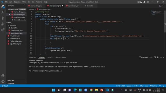Image resolution: width=166 pixels, height=93 pixels.
Task: Open the Run menu
Action: click(x=33, y=2)
